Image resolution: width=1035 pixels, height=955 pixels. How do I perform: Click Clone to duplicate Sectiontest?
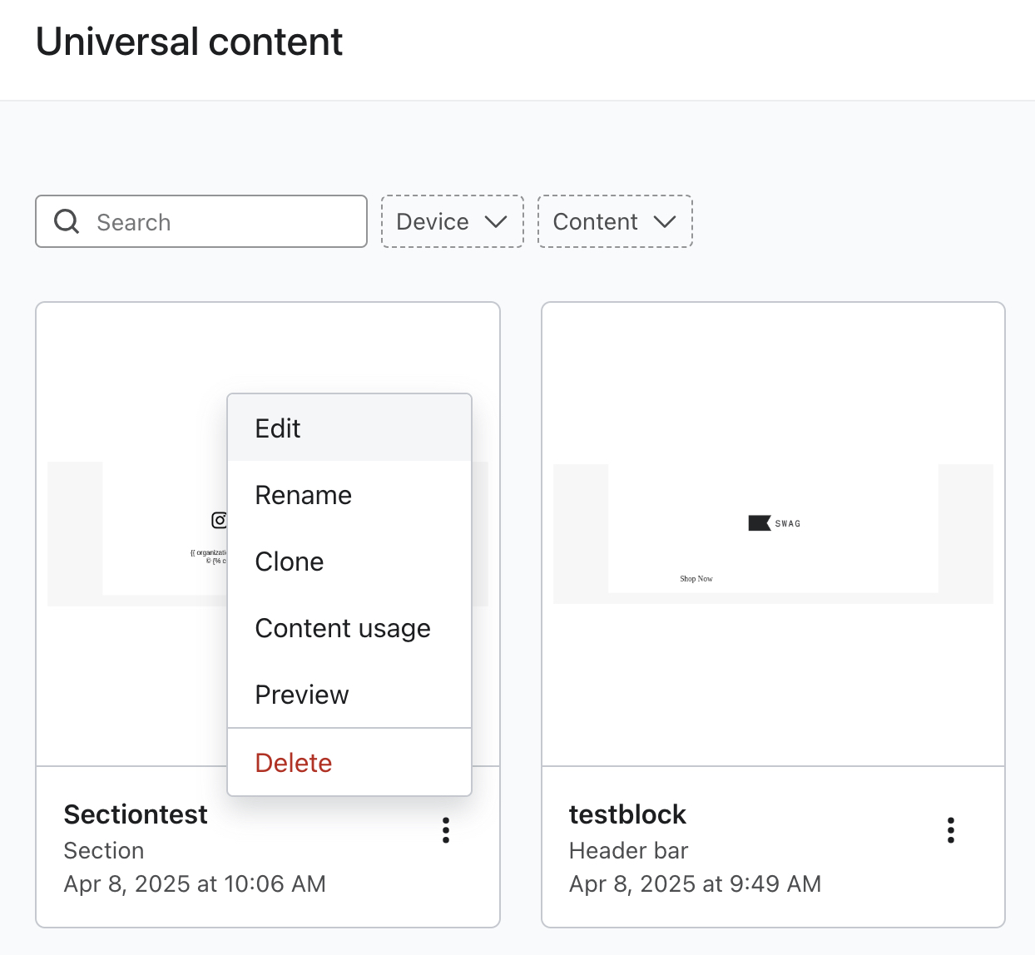tap(289, 562)
